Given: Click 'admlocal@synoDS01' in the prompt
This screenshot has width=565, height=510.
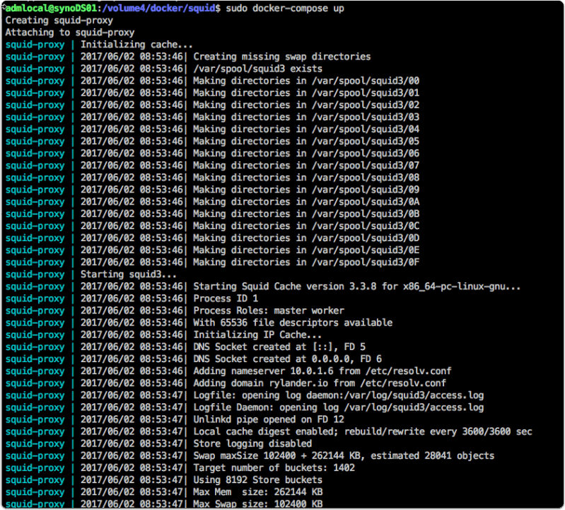Looking at the screenshot, I should coord(51,8).
